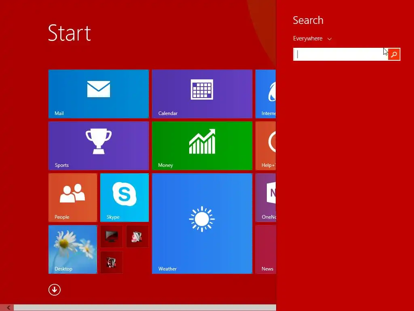Click the magnifier search button
This screenshot has width=414, height=311.
[394, 54]
